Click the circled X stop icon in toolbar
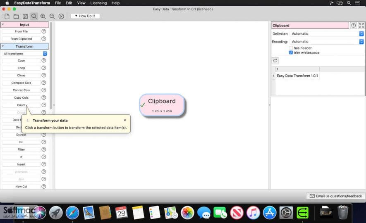366x223 pixels. pyautogui.click(x=61, y=16)
